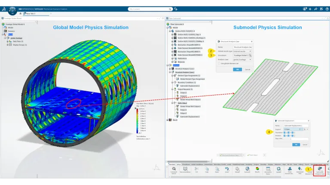Click the ribbon horizontal scrollbar
The image size is (330, 185).
click(x=226, y=177)
